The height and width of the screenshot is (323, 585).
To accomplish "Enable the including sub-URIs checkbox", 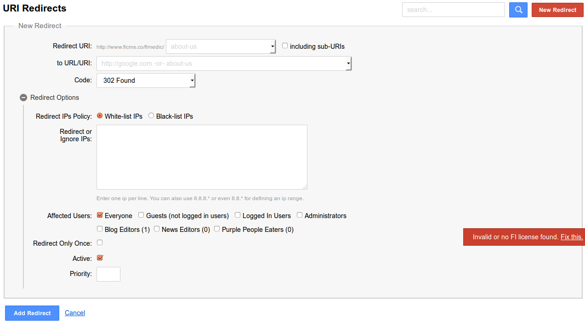I will coord(285,46).
